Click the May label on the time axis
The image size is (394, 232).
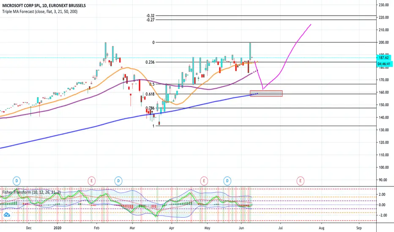coord(207,228)
